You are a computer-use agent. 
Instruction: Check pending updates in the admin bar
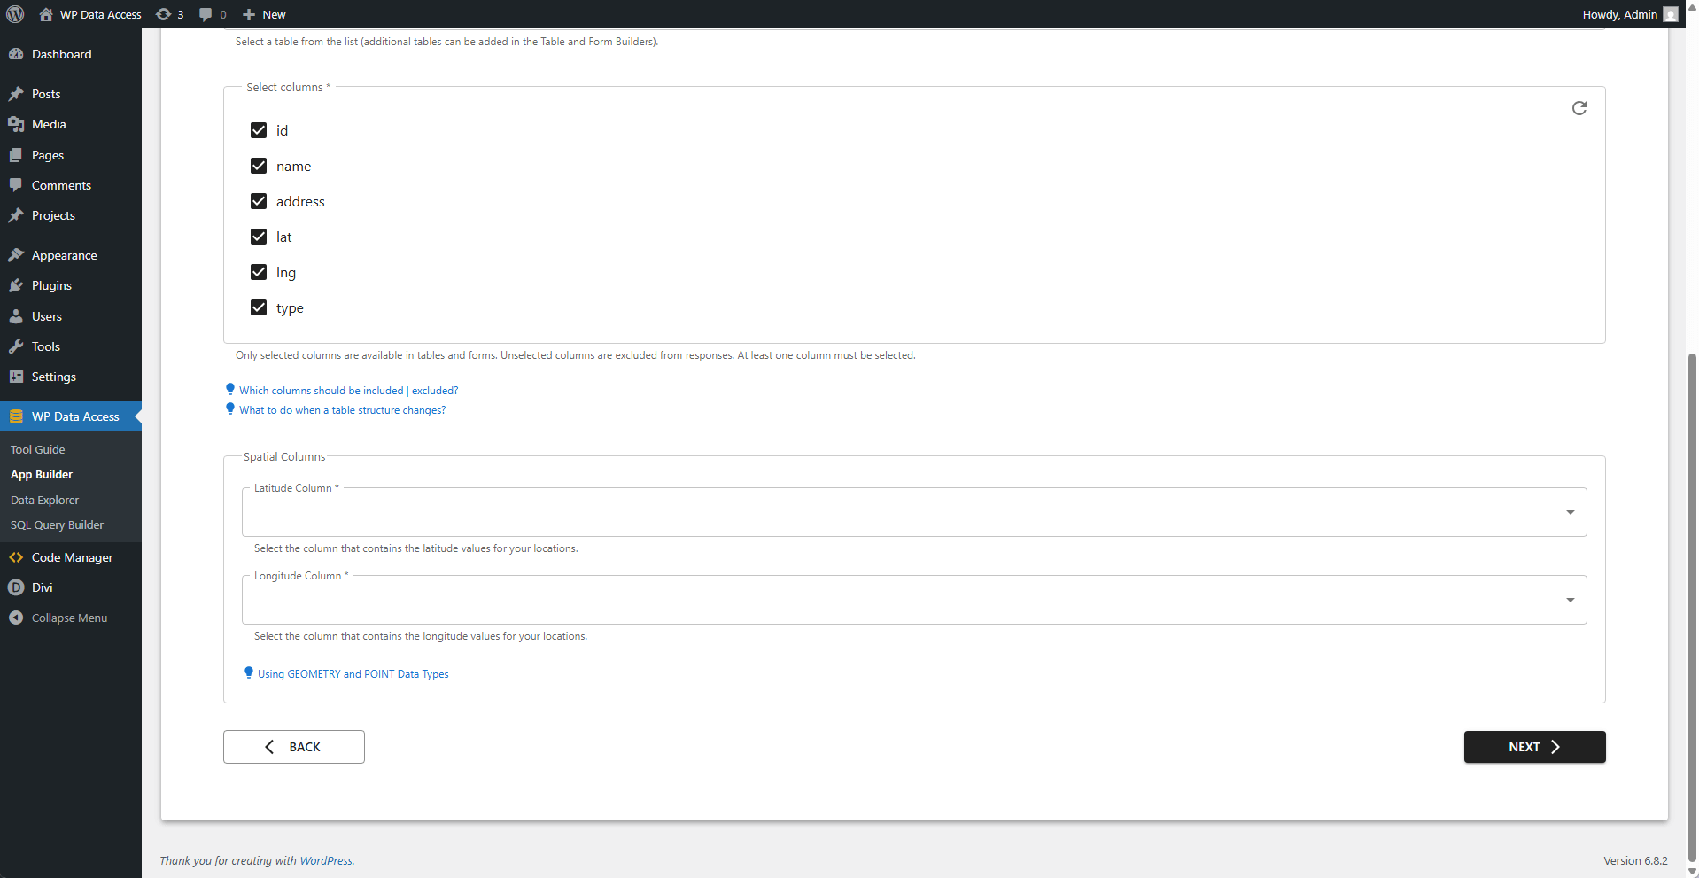(168, 14)
